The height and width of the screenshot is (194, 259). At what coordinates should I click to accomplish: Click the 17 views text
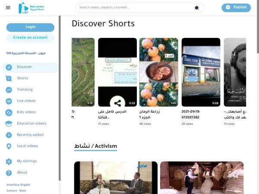[104, 124]
